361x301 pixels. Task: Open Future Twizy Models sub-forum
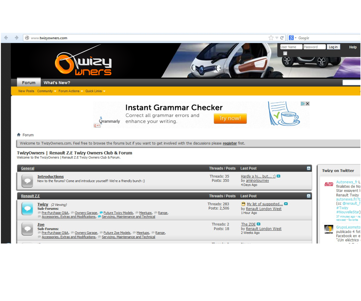pos(118,213)
